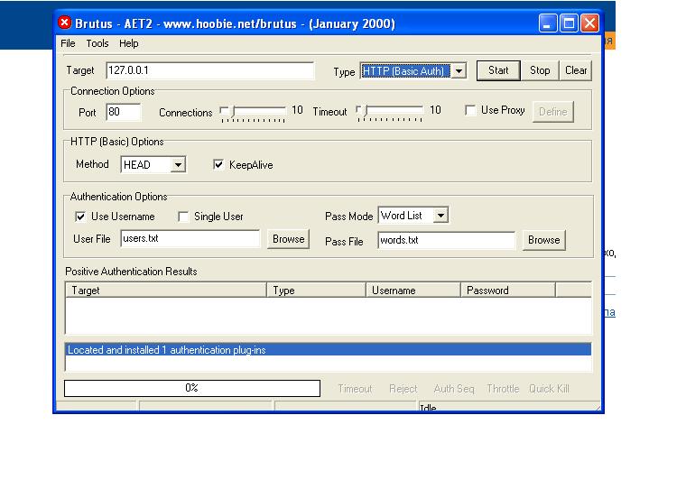
Task: Expand the Method dropdown set to HEAD
Action: pos(178,165)
